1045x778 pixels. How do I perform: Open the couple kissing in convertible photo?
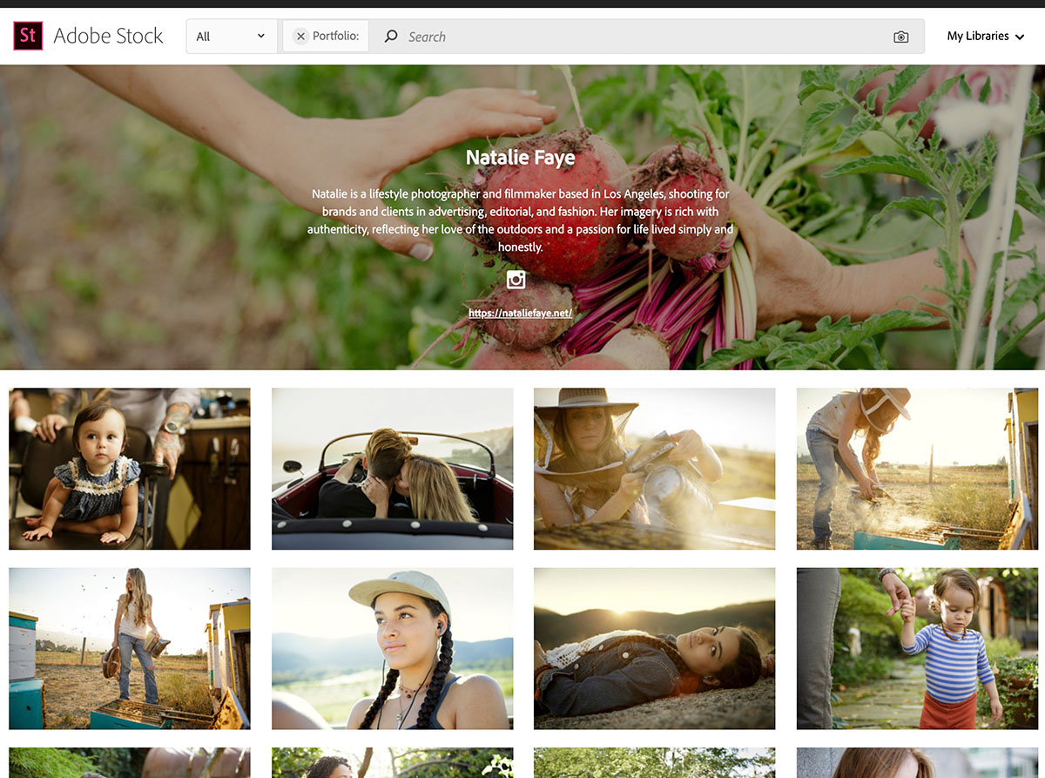[x=392, y=469]
